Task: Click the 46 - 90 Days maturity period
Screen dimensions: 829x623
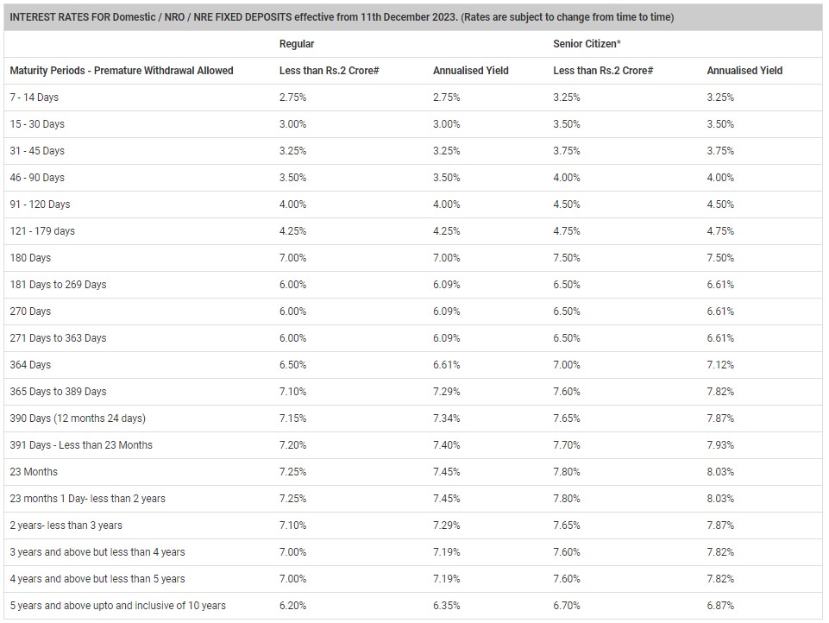Action: [x=37, y=178]
